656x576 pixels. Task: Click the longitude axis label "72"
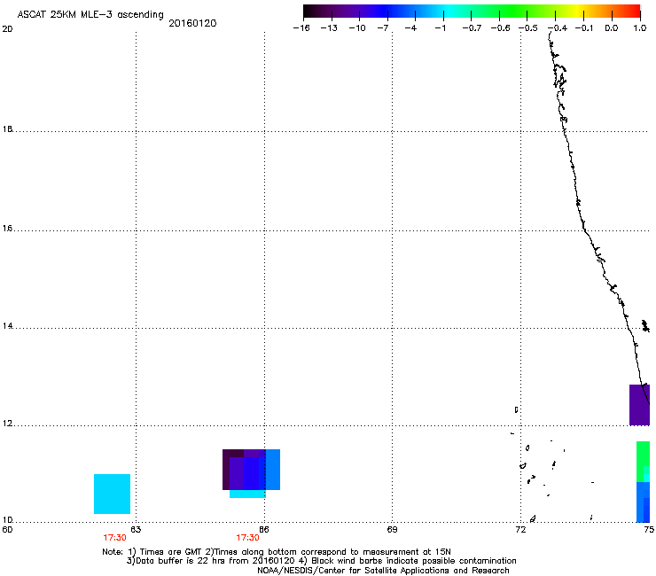pyautogui.click(x=520, y=530)
